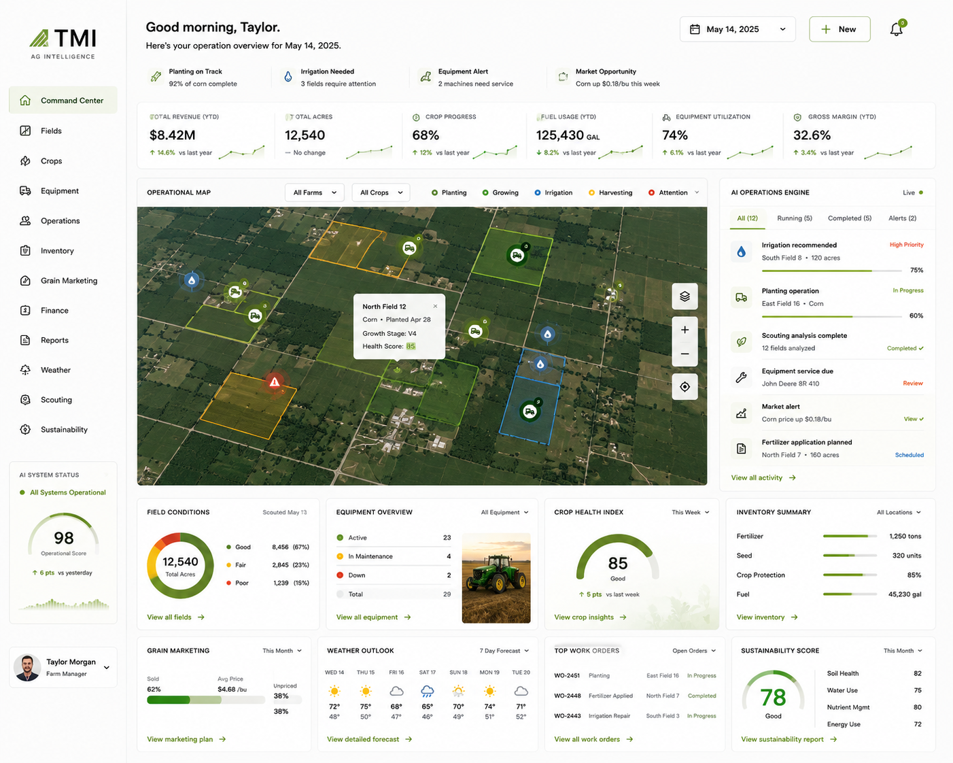Click View marketing plan link
Viewport: 953px width, 763px height.
186,739
